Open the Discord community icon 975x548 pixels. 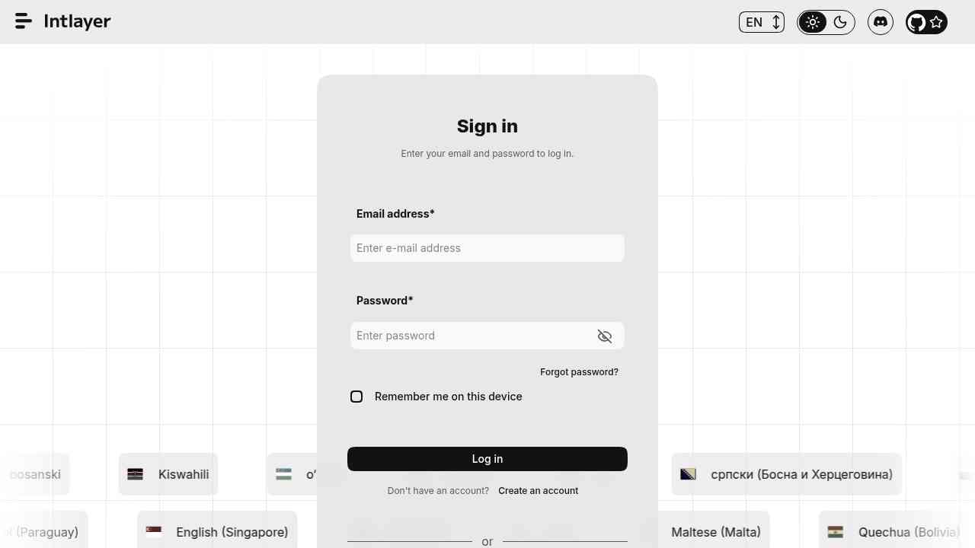(x=881, y=22)
